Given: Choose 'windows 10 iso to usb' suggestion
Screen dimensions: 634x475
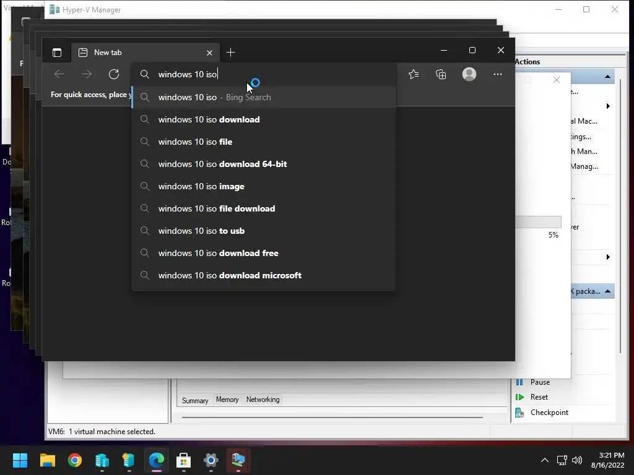Looking at the screenshot, I should pyautogui.click(x=264, y=231).
